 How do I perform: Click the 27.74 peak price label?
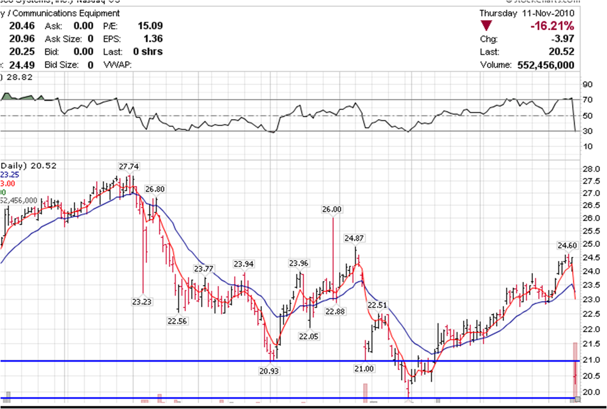[x=129, y=167]
